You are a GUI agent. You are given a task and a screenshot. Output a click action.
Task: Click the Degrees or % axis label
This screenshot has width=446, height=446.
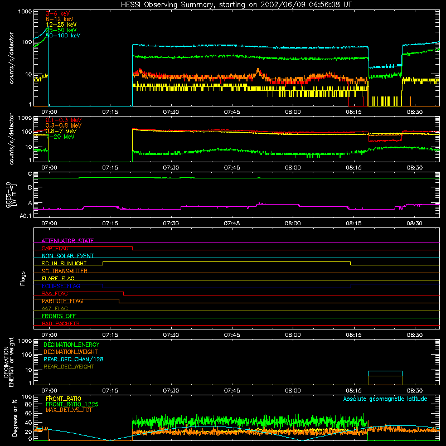[14, 418]
